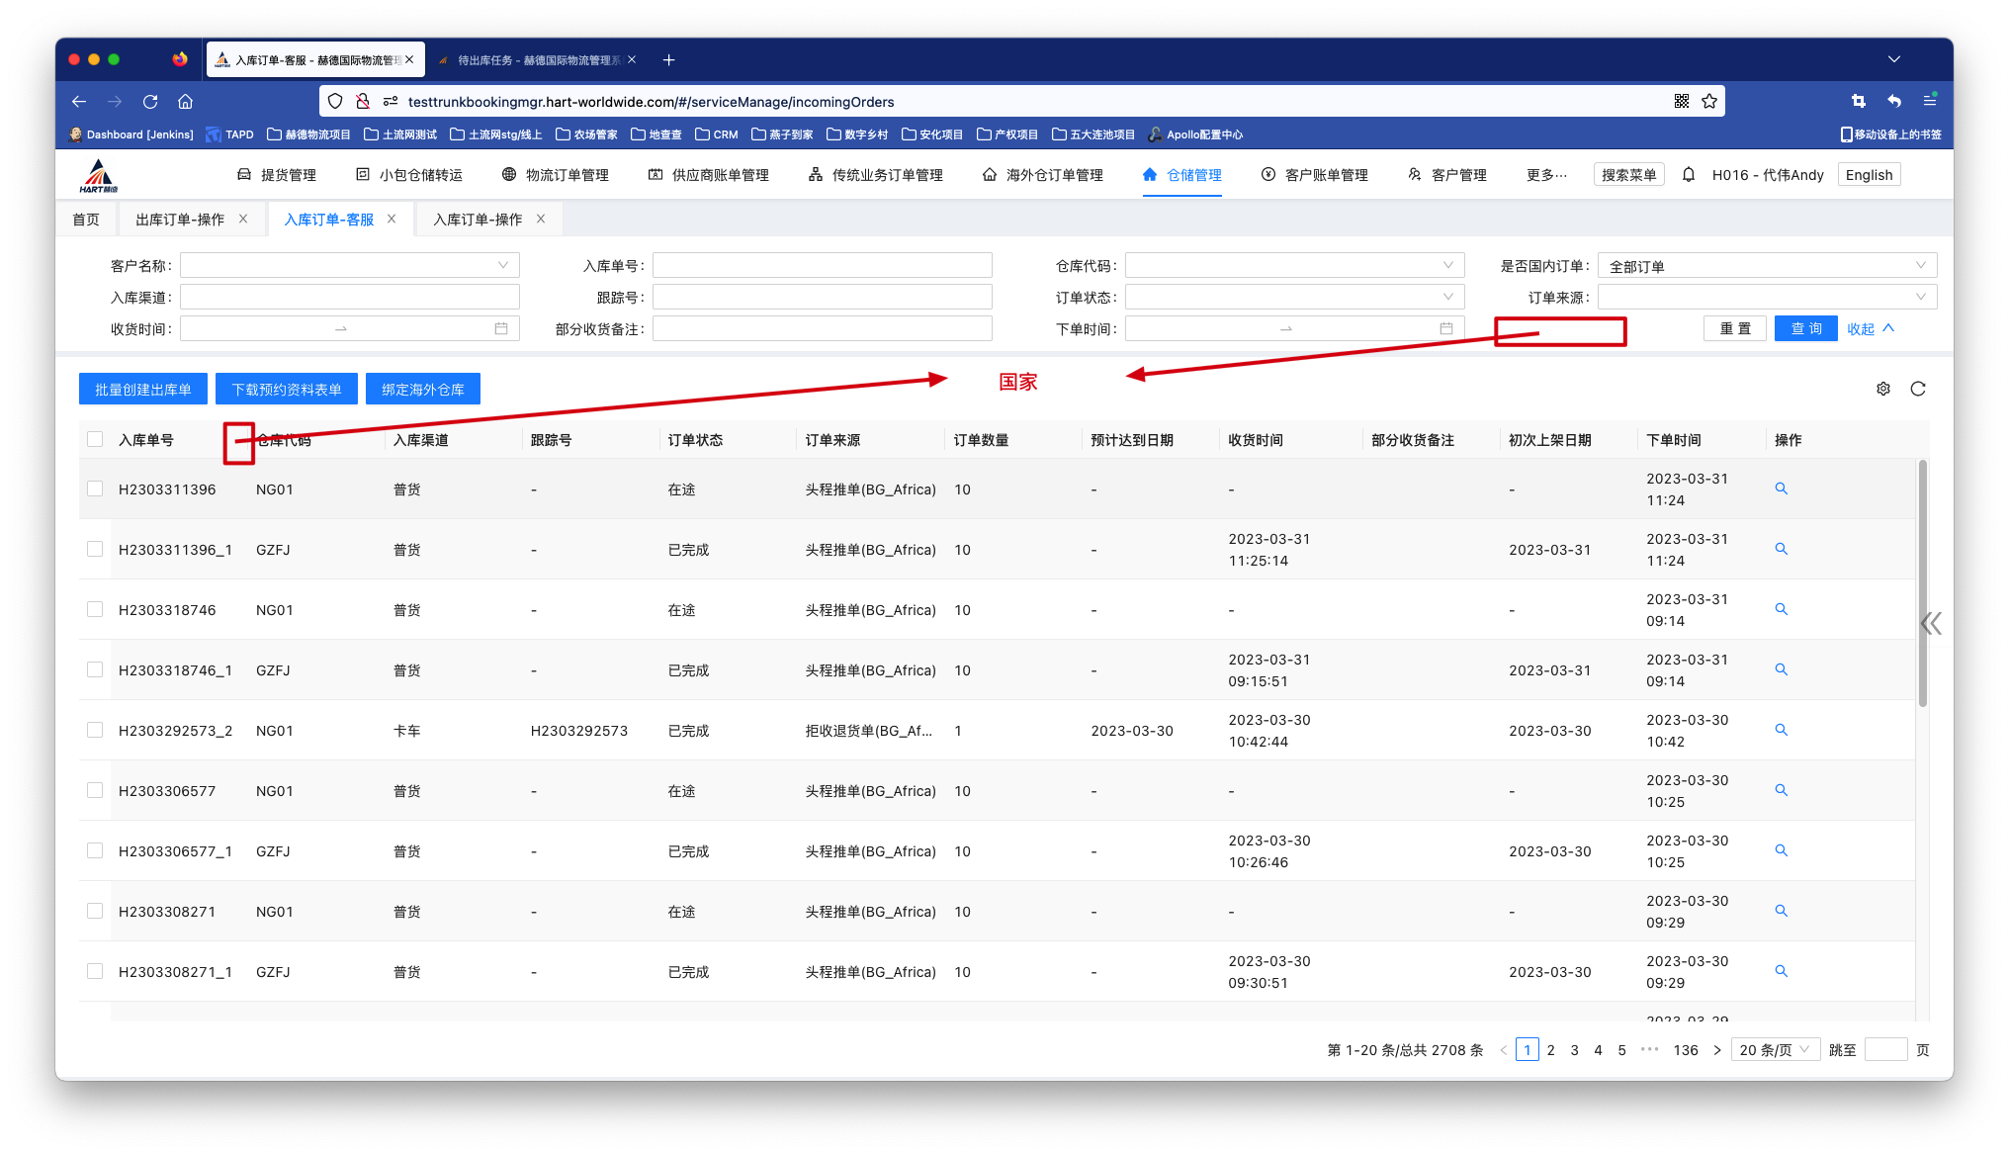
Task: Expand the customer name dropdown
Action: tap(349, 265)
